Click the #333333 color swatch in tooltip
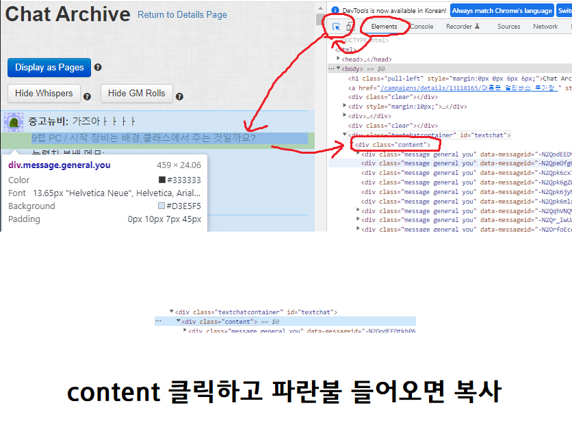Screen dimensions: 572x425 point(162,180)
